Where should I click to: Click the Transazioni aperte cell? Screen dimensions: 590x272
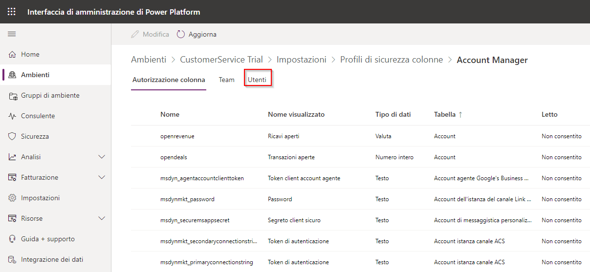click(x=291, y=157)
